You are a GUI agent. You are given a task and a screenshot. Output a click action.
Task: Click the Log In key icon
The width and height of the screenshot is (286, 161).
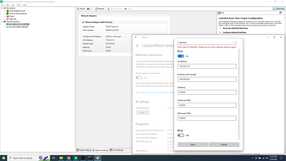pos(125,9)
